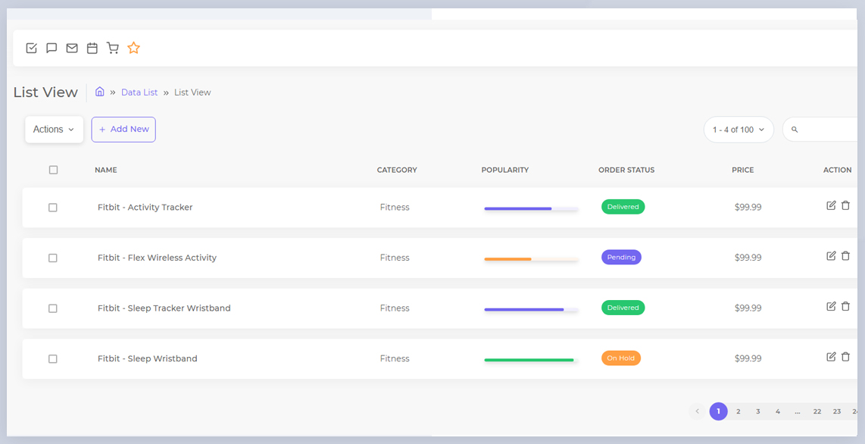The height and width of the screenshot is (444, 865).
Task: Toggle the select-all checkbox in table header
Action: coord(53,170)
